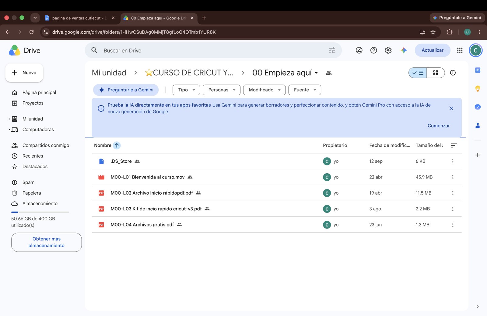Show advanced search options icon
Viewport: 487px width, 316px height.
[x=332, y=50]
